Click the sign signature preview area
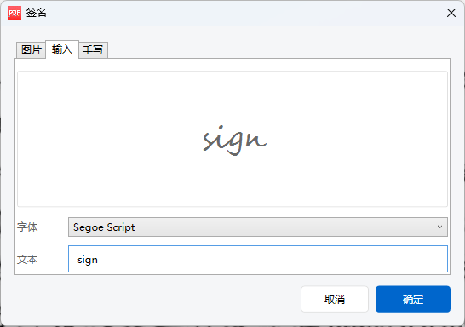The image size is (465, 327). tap(232, 139)
